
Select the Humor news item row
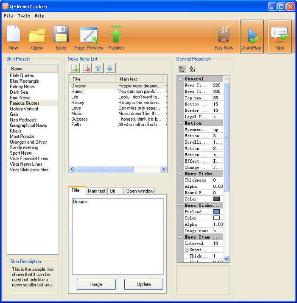(118, 92)
